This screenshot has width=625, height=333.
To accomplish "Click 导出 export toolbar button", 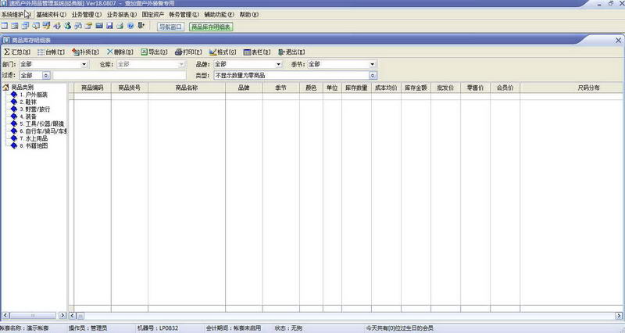I will click(x=154, y=52).
